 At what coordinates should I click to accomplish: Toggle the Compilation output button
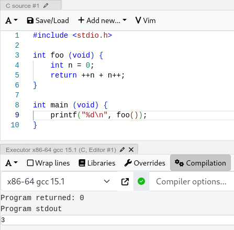point(200,163)
